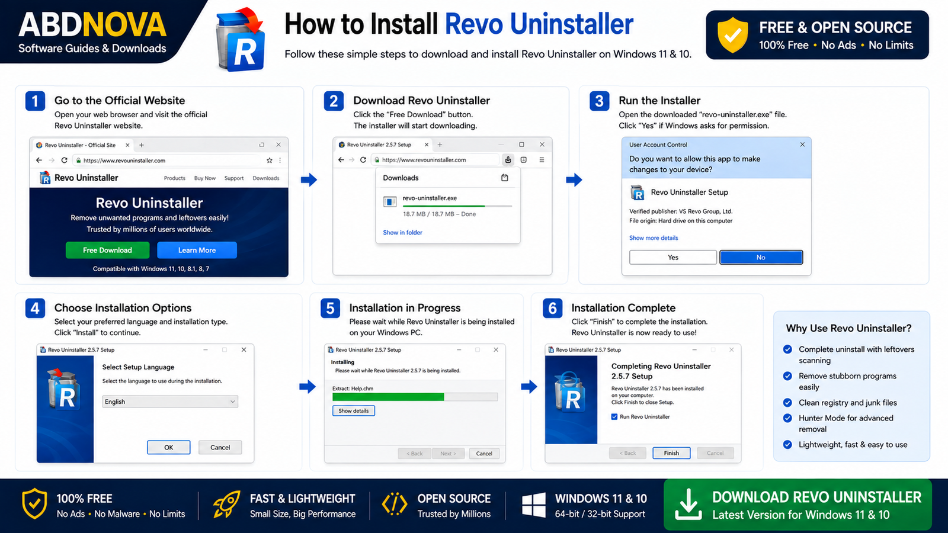
Task: Click checkmark beside Complete uninstall with leftovers
Action: pos(787,349)
